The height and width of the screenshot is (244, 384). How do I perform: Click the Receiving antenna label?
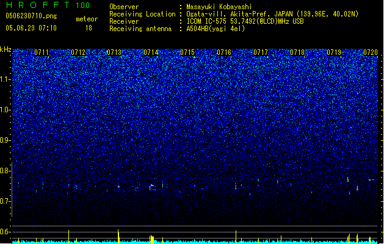pos(140,29)
